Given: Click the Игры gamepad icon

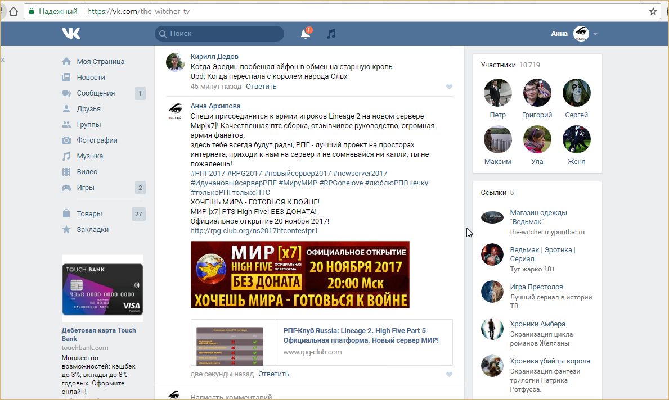Looking at the screenshot, I should click(x=66, y=188).
